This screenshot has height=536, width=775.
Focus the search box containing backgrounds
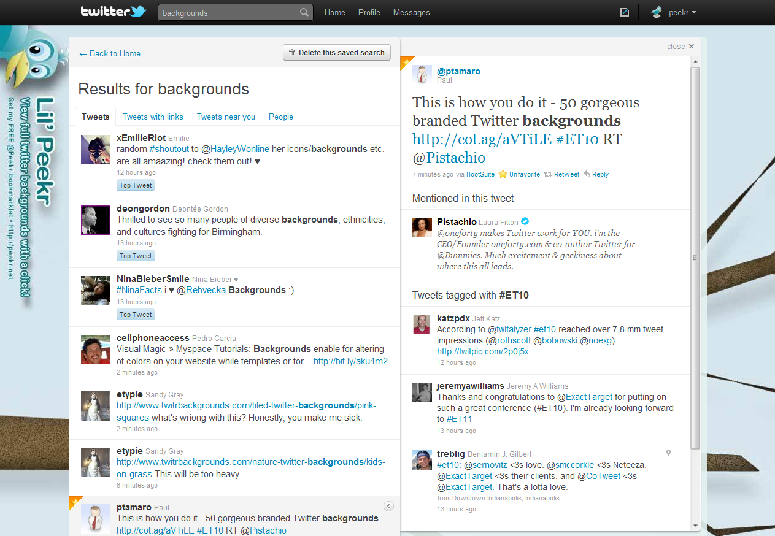[236, 12]
